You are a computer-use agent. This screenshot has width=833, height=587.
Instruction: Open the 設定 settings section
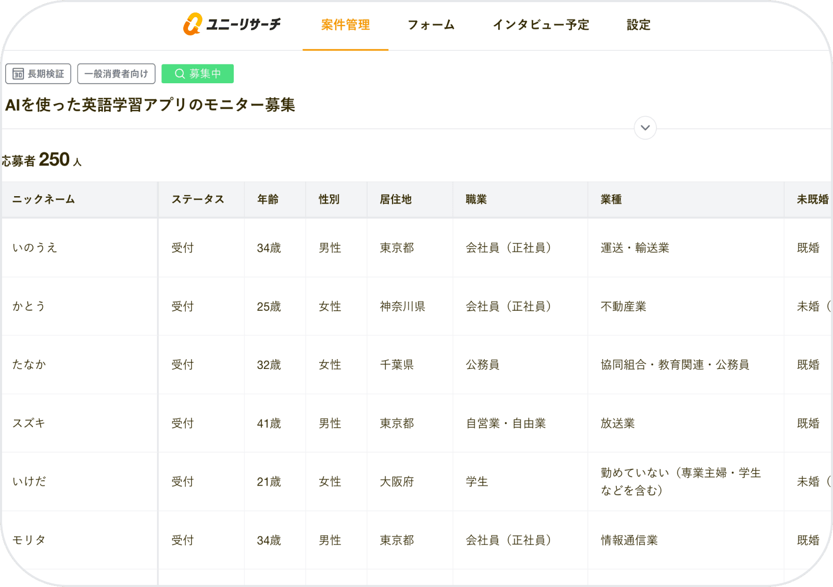tap(639, 24)
